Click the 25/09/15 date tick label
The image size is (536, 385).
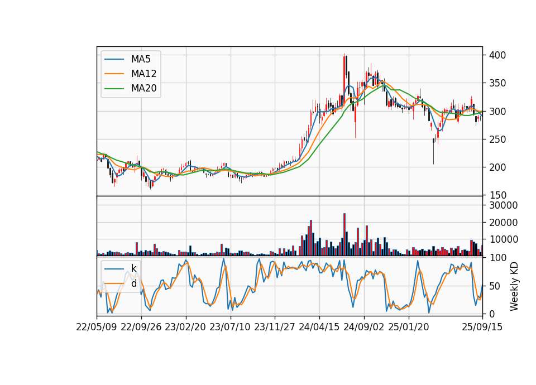point(482,327)
